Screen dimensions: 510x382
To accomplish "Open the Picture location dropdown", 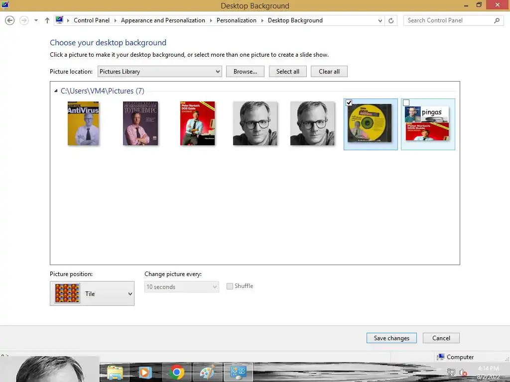I will 160,72.
